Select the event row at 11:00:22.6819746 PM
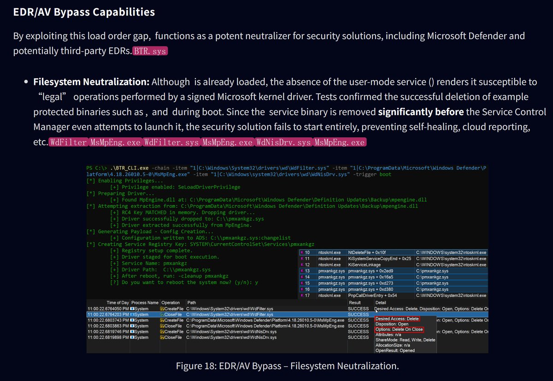Image resolution: width=553 pixels, height=381 pixels. tap(287, 332)
